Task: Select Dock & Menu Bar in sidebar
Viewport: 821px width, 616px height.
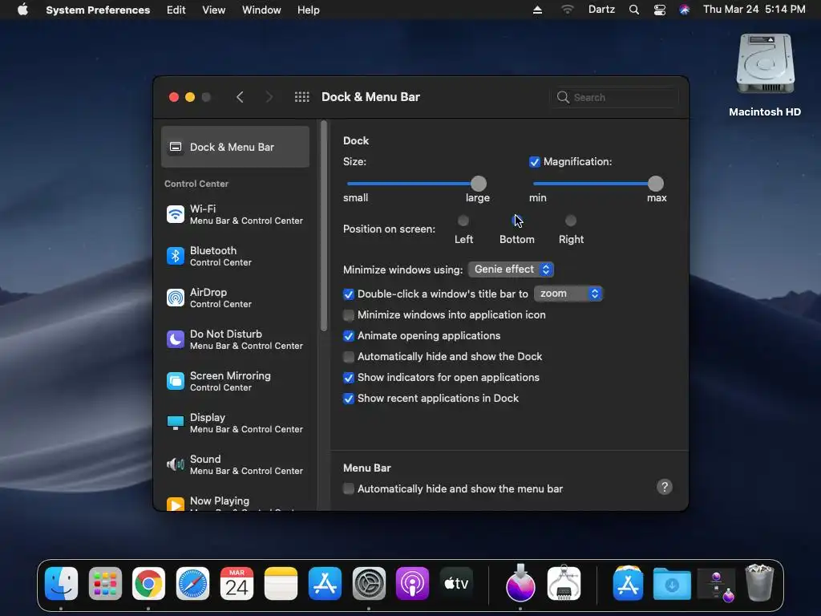Action: (235, 148)
